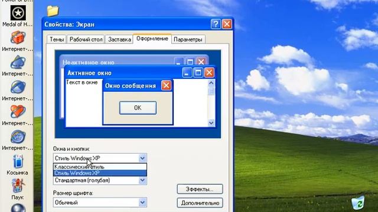Open the Заставка tab
This screenshot has width=378, height=212.
click(x=119, y=39)
